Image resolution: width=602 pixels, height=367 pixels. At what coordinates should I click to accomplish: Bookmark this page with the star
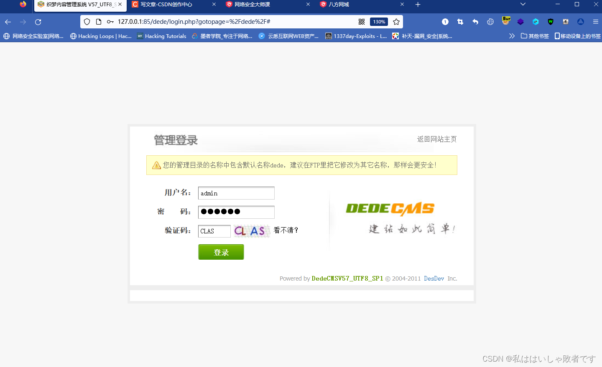(396, 22)
